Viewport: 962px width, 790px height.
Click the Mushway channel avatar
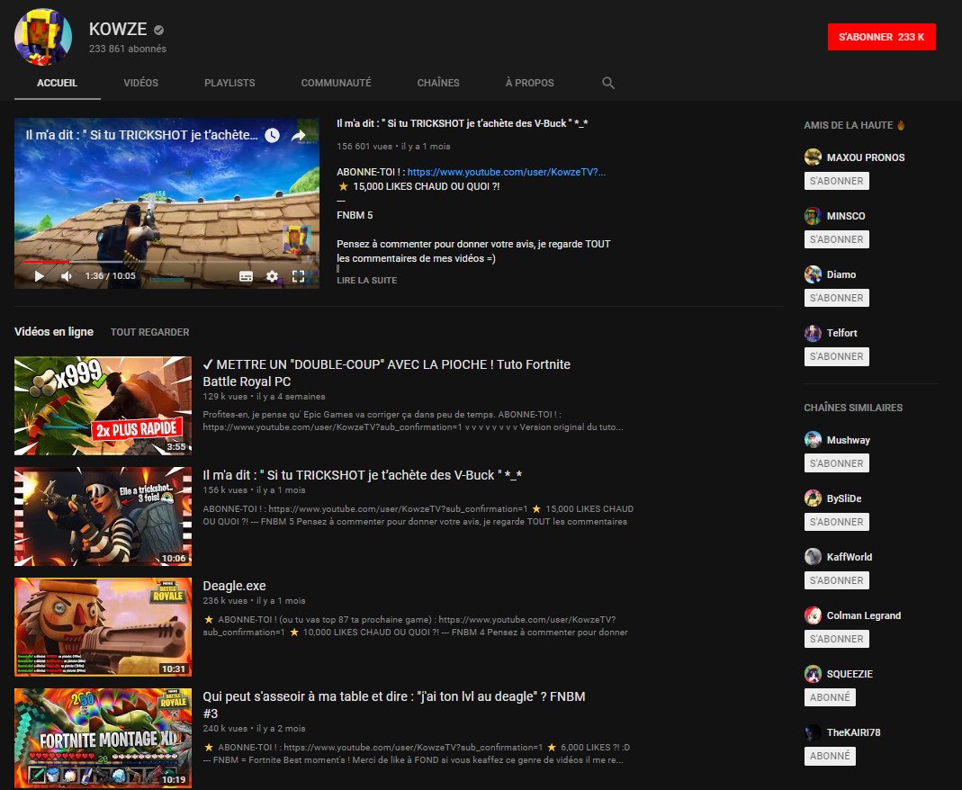[813, 440]
